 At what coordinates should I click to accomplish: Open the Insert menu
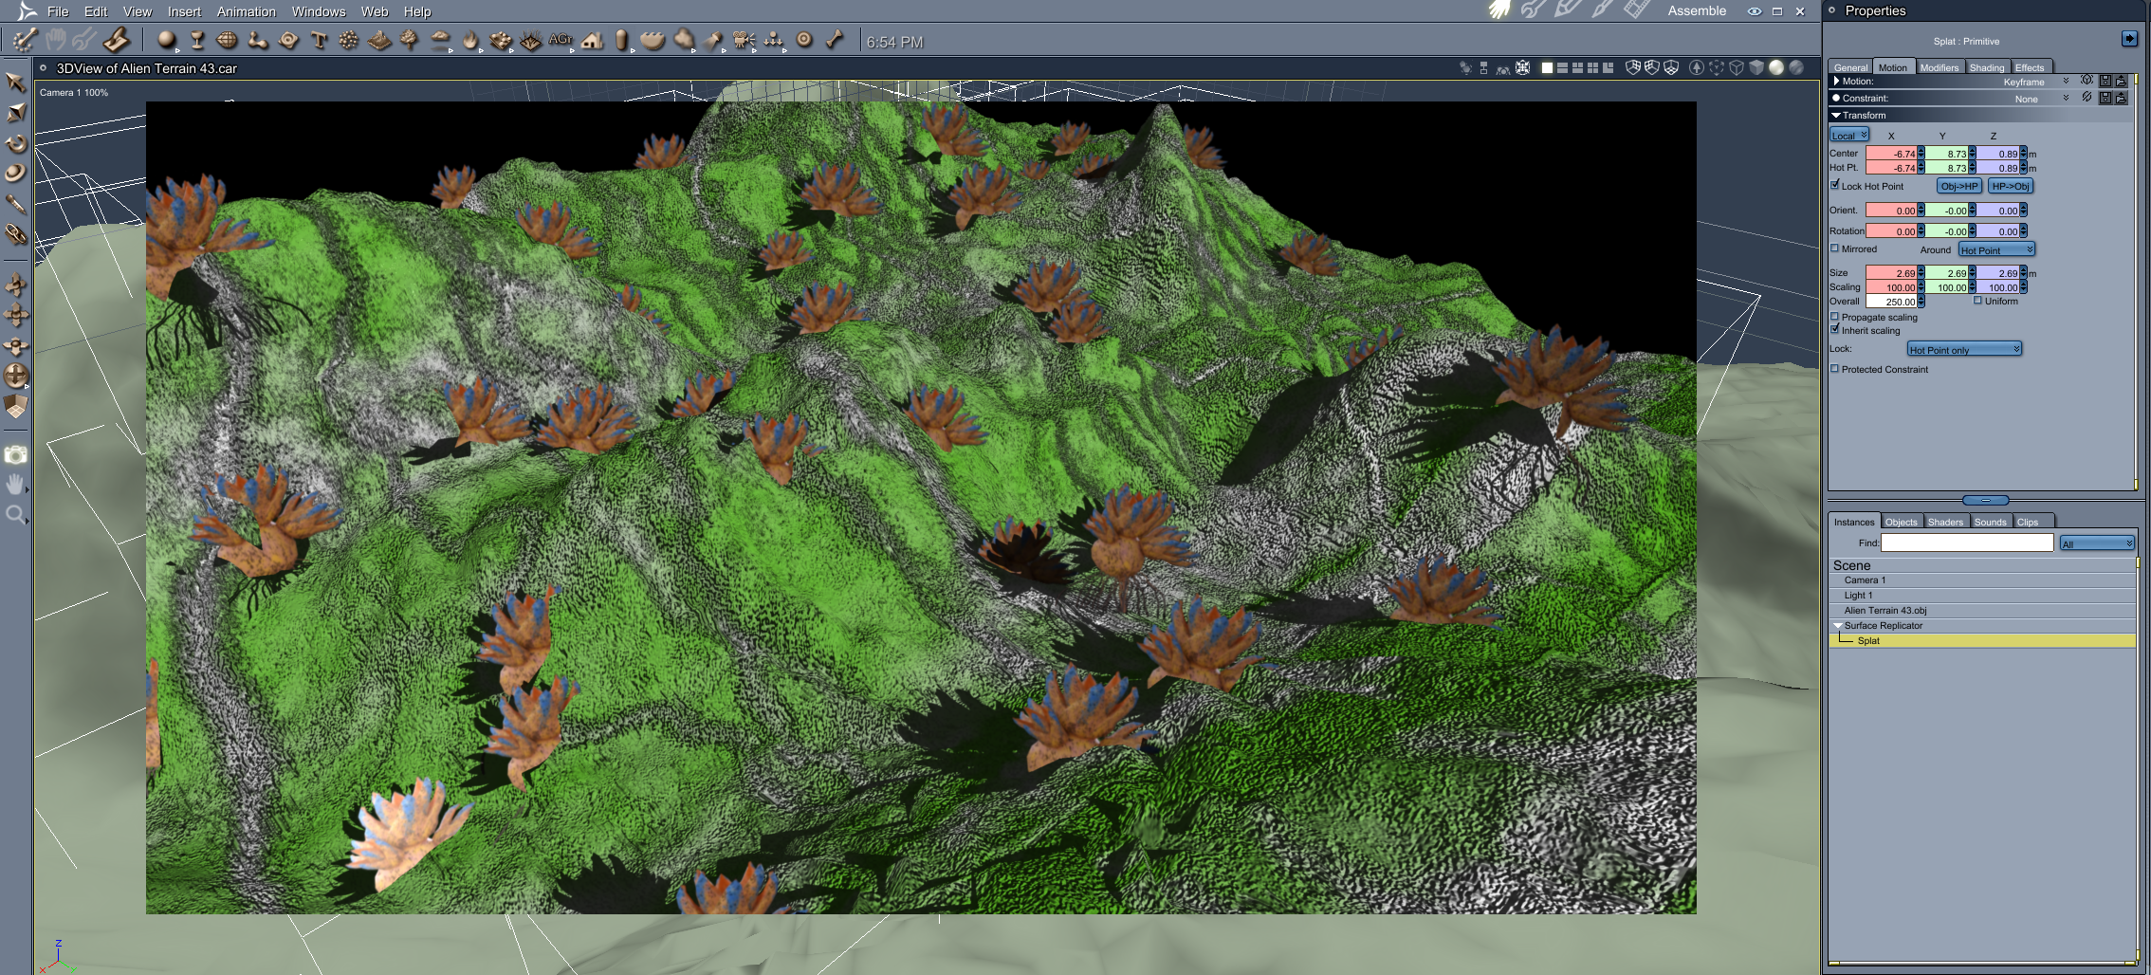[184, 11]
